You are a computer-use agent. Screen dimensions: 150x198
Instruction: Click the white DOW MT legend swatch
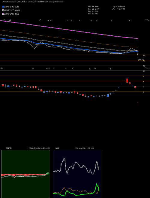pyautogui.click(x=3, y=10)
